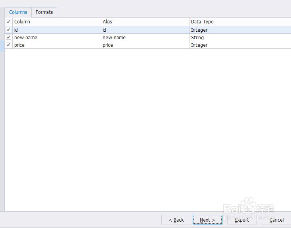The image size is (291, 228).
Task: Uncheck the id column checkbox
Action: point(9,30)
